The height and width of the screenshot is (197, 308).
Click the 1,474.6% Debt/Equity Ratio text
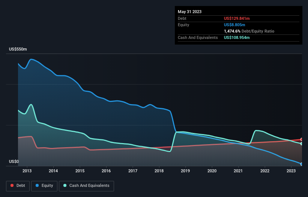pyautogui.click(x=249, y=31)
